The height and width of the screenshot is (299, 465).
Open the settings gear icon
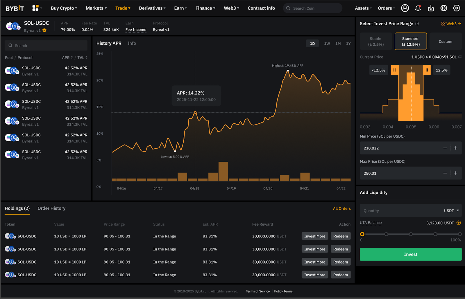point(456,8)
